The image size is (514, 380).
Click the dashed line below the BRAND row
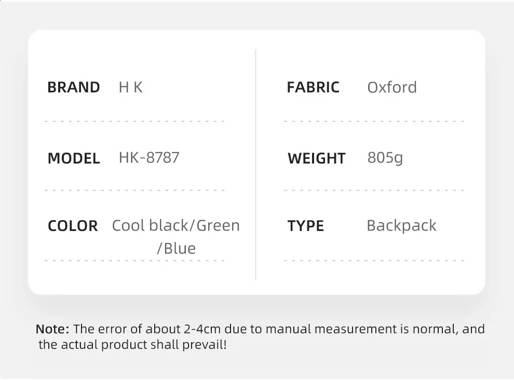[x=135, y=121]
